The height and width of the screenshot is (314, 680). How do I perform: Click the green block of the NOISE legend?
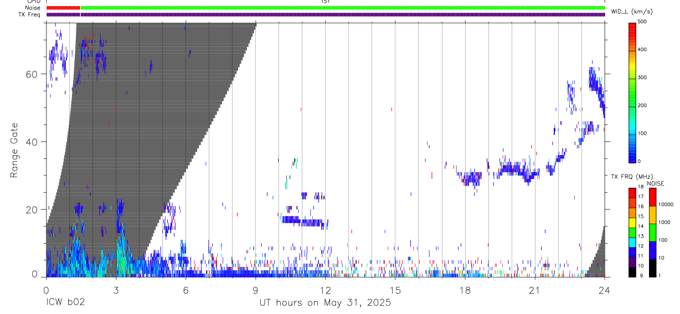(652, 232)
